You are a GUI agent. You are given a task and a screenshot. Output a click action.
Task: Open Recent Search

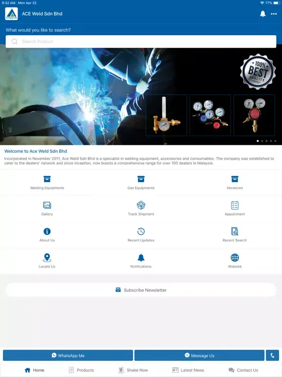point(235,235)
